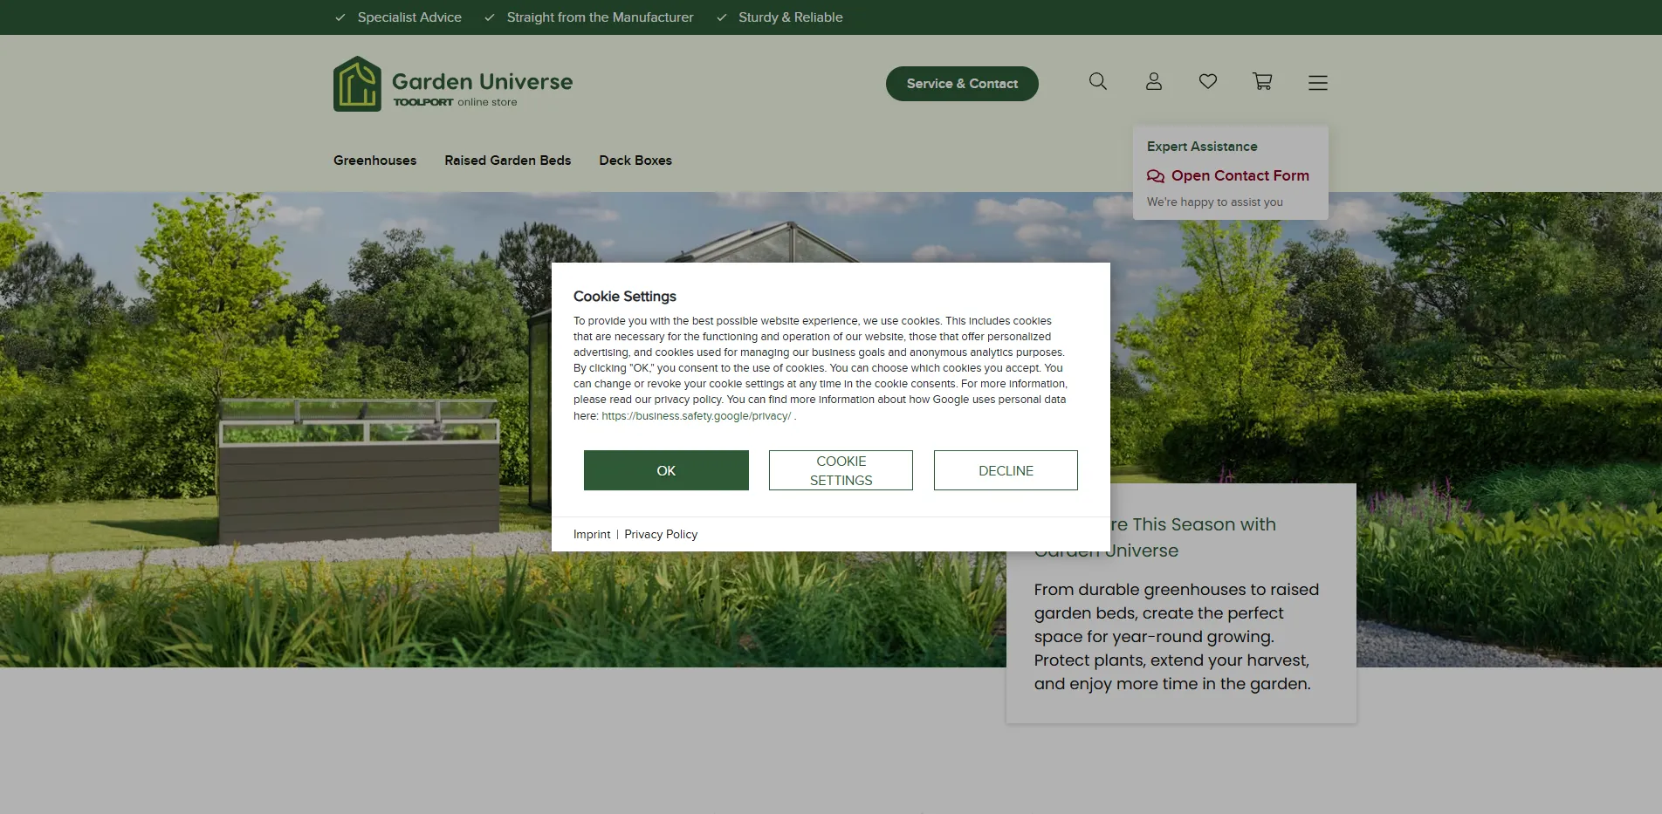Click the Garden Universe house logo
The height and width of the screenshot is (814, 1662).
click(357, 85)
